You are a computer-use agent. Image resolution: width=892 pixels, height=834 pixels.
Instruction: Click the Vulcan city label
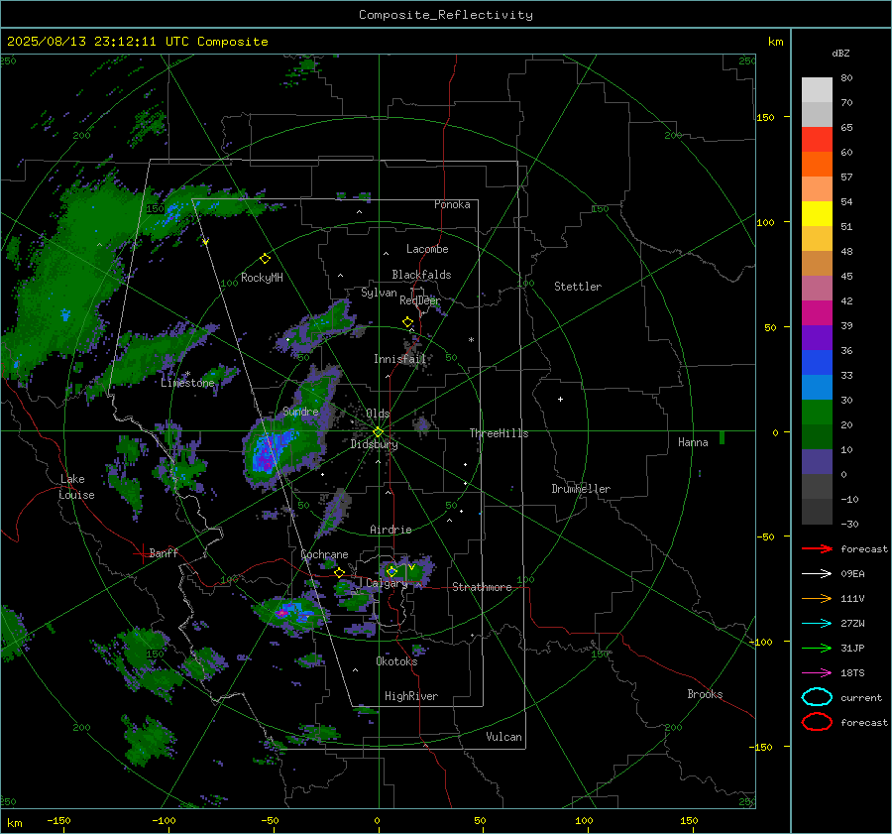coord(504,737)
